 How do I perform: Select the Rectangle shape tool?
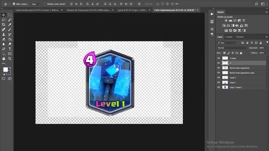pos(10,54)
